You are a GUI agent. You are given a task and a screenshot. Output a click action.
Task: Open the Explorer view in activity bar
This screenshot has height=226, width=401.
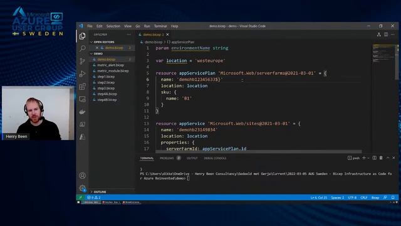coord(82,36)
